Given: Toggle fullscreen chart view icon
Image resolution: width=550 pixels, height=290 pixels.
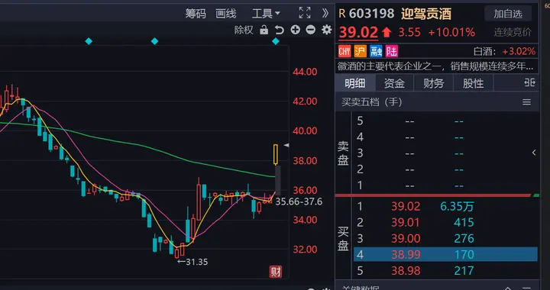Looking at the screenshot, I should (305, 13).
